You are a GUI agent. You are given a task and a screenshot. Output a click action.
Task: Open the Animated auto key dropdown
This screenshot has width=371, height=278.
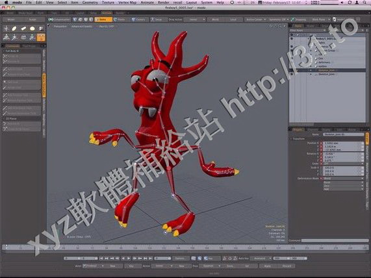(x=261, y=259)
